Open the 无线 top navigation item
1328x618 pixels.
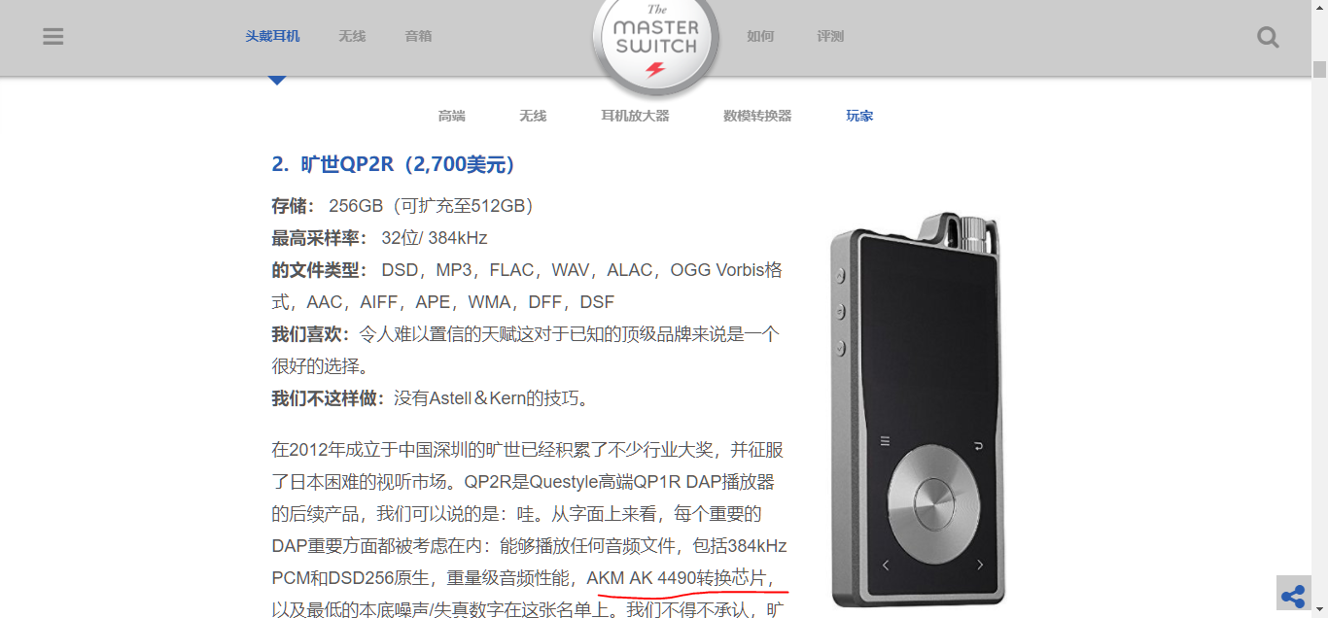tap(352, 36)
